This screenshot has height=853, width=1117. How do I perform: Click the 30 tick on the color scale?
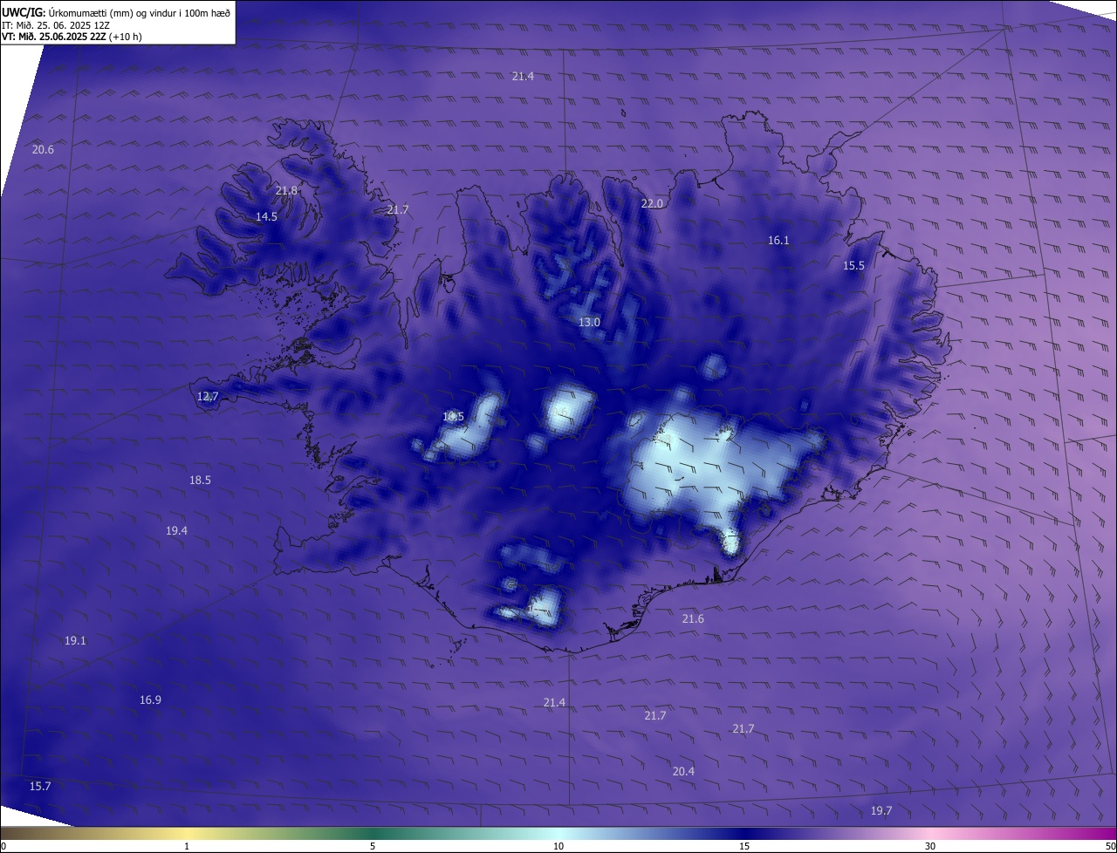(x=930, y=847)
